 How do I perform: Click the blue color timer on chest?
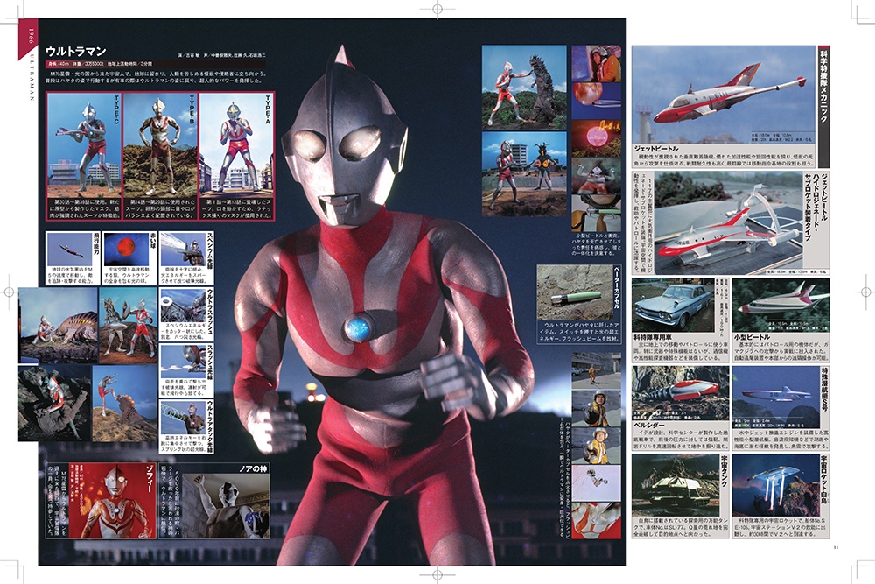tap(358, 327)
